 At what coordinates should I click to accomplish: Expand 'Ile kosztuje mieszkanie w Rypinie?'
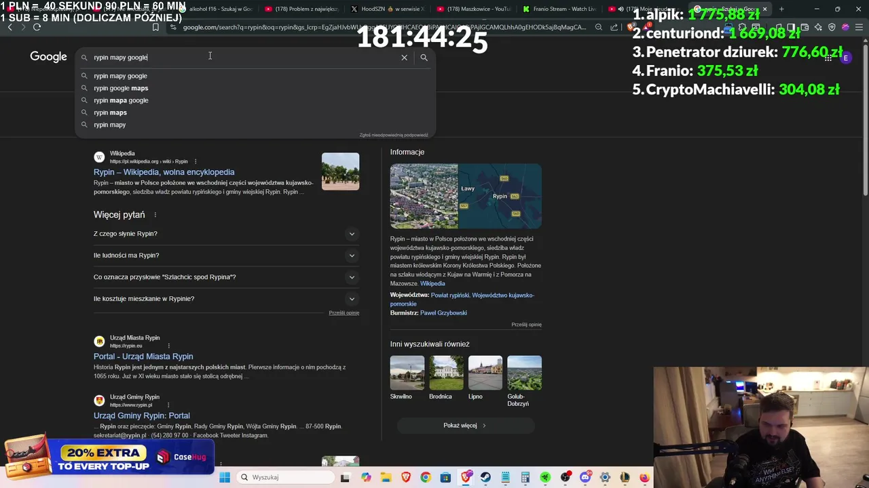226,299
